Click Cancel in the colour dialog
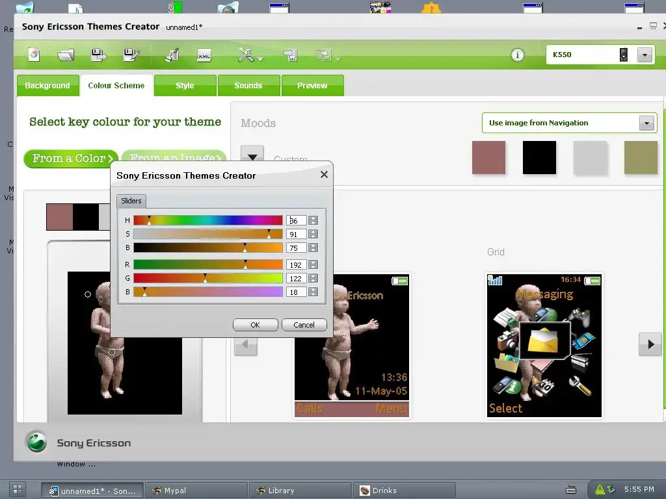The image size is (666, 499). coord(304,325)
